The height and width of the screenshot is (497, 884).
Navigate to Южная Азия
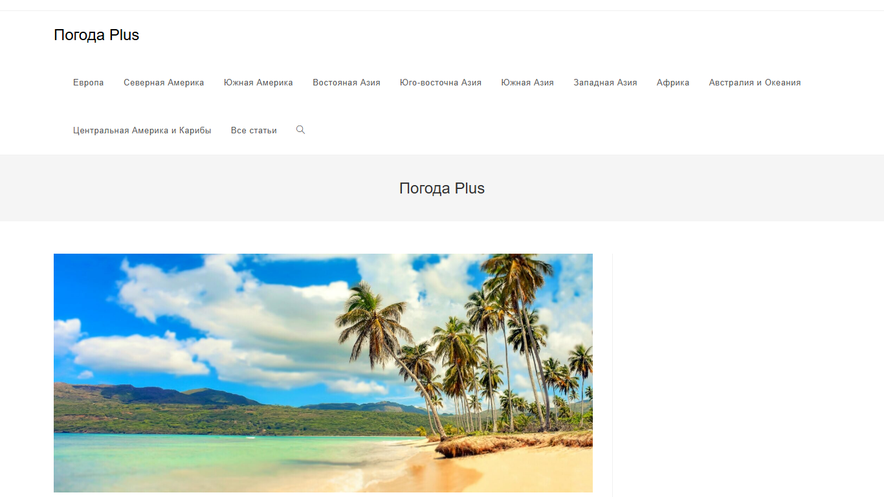click(527, 83)
